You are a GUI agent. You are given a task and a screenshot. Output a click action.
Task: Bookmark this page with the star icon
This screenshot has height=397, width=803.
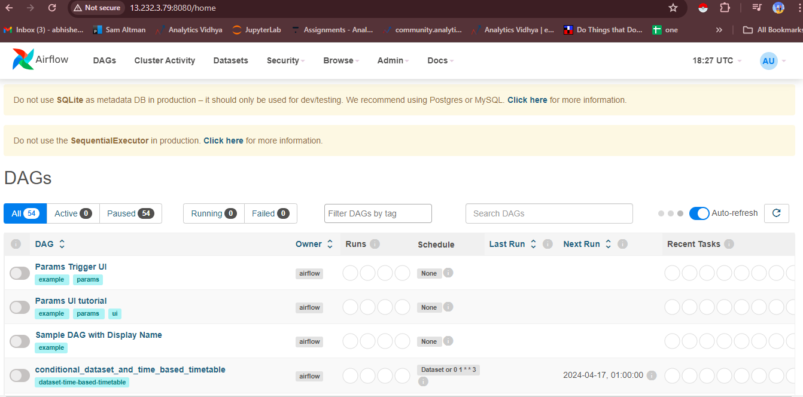(x=673, y=8)
